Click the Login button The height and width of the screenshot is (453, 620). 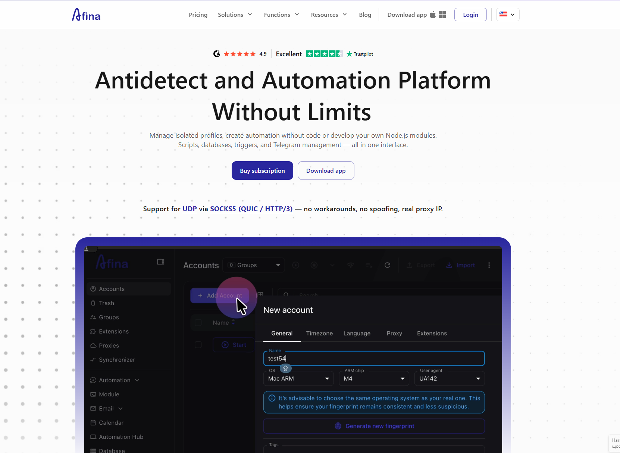(470, 15)
